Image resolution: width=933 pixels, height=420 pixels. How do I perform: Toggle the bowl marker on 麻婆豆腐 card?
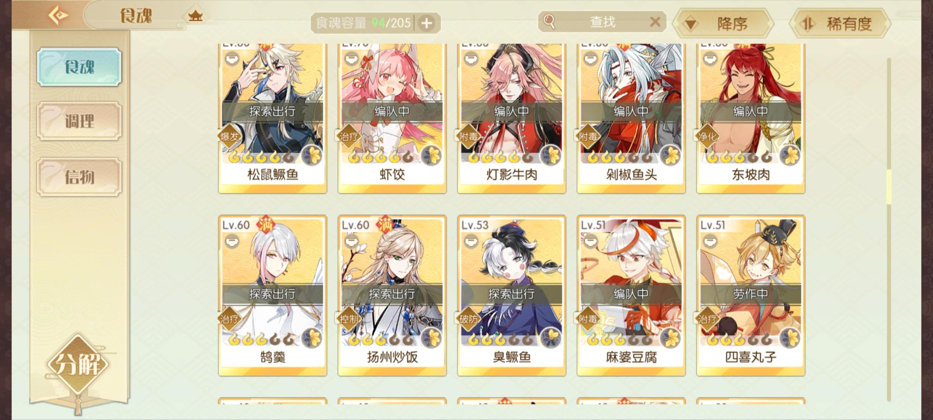click(590, 241)
